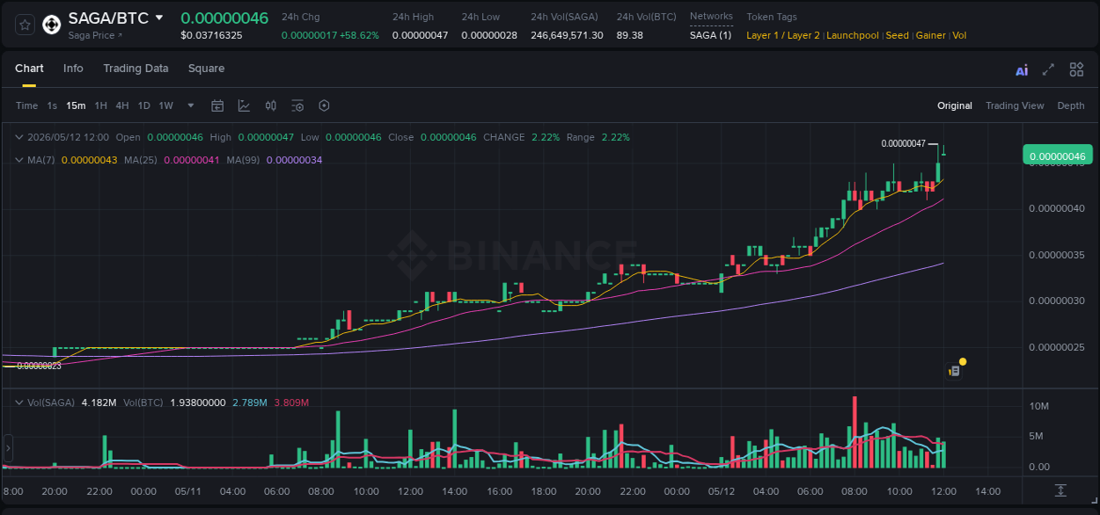Open the Saga Price link
Viewport: 1100px width, 515px height.
95,35
